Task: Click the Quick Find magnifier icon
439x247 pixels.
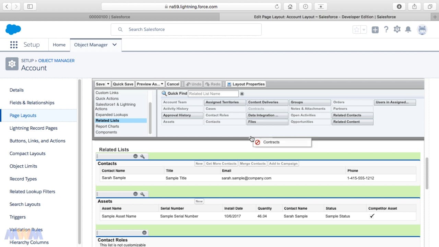Action: [x=164, y=93]
